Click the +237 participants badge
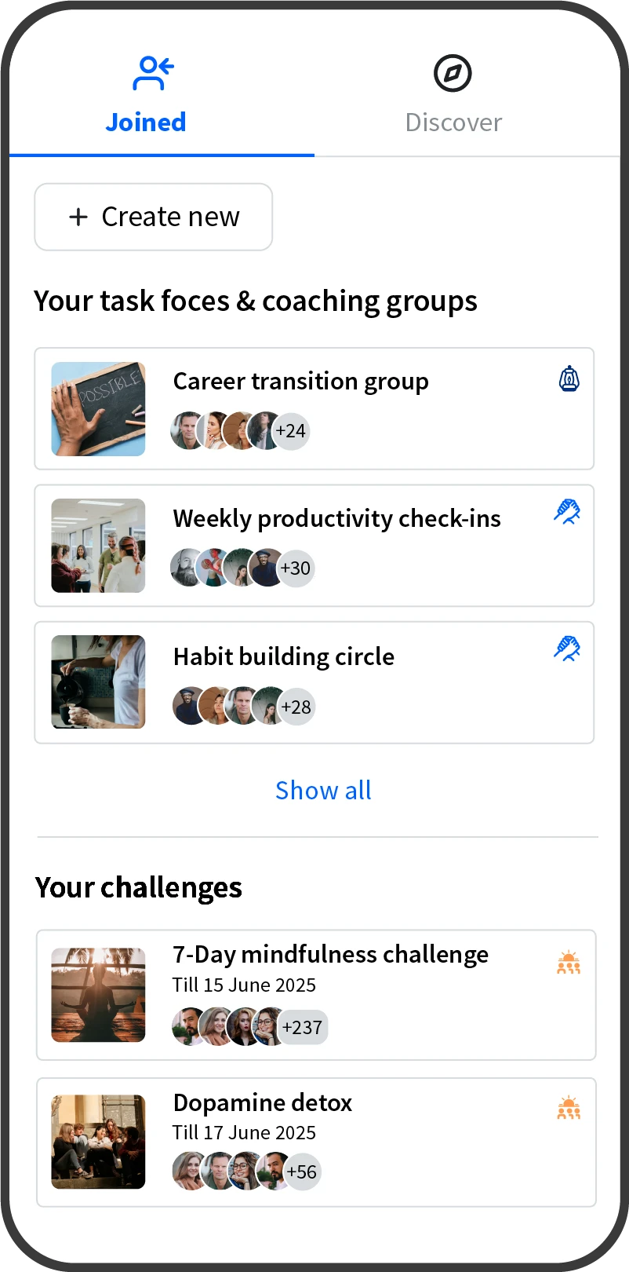The image size is (629, 1272). point(303,1027)
